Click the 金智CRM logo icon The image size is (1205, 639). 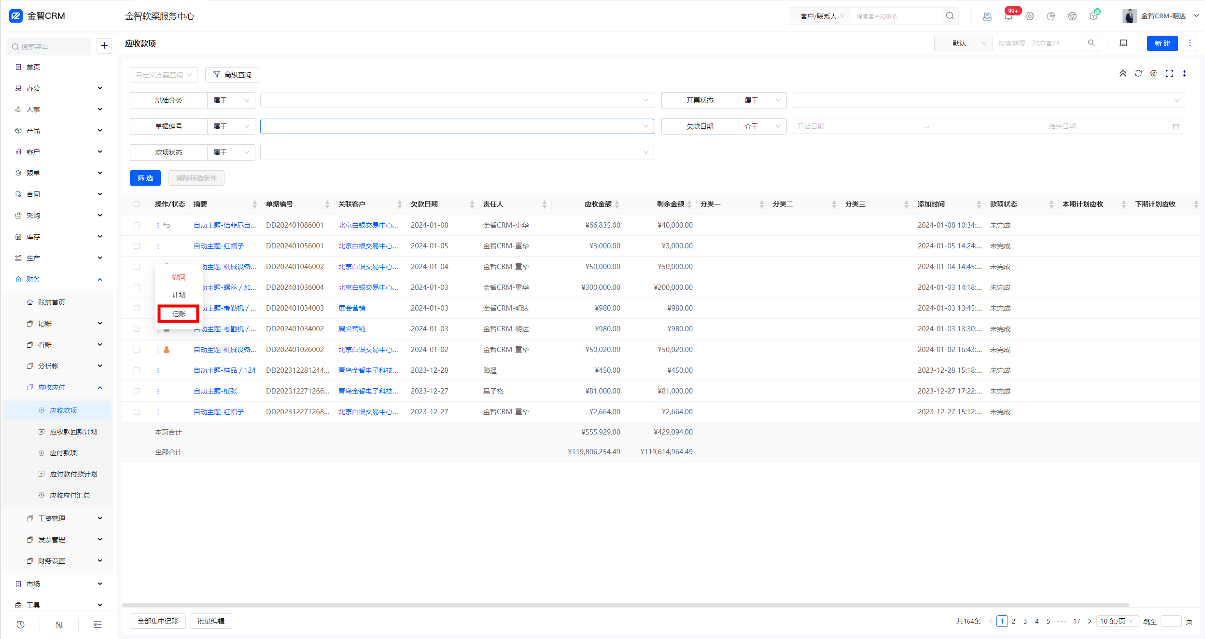(16, 16)
